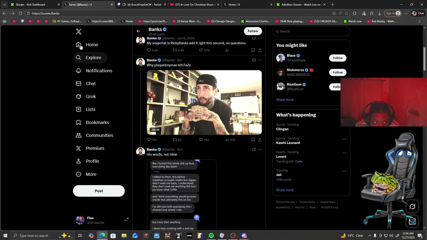
Task: Open the Windows Start menu
Action: click(x=5, y=236)
